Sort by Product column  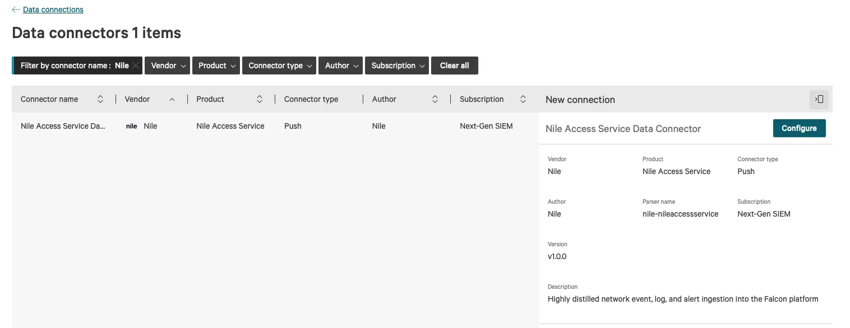coord(260,99)
